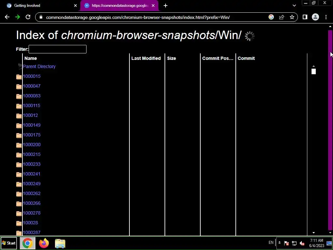Click the page scrollbar down arrow
This screenshot has height=250, width=333.
(330, 233)
